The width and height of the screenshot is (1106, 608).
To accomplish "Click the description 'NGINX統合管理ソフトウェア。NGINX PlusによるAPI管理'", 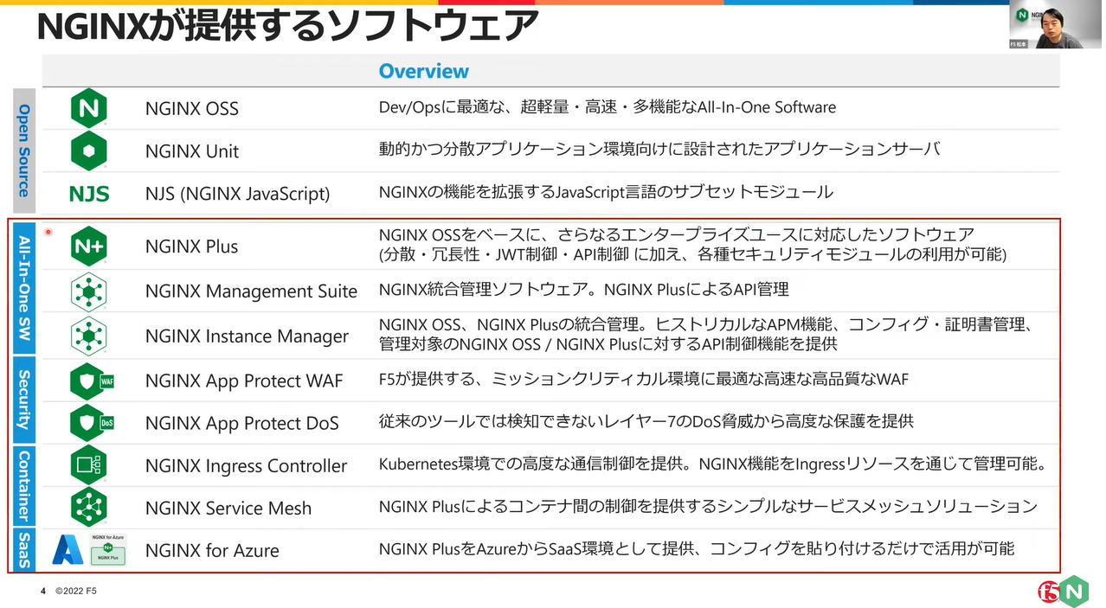I will [584, 290].
